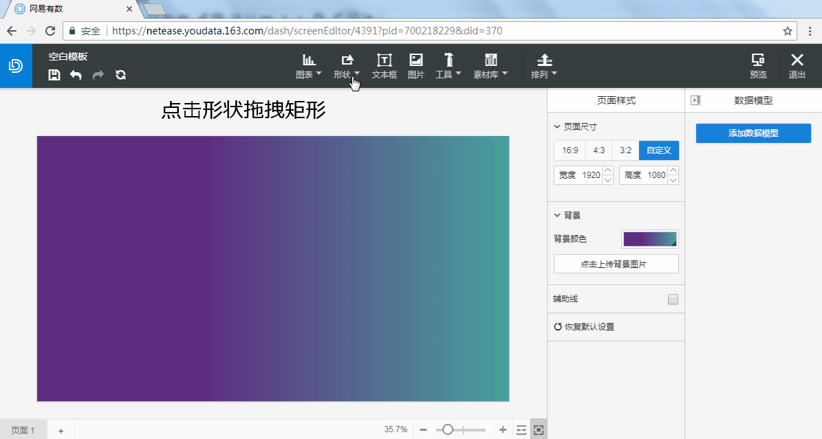Viewport: 822px width, 439px height.
Task: Click the fit-width icon
Action: pos(521,430)
